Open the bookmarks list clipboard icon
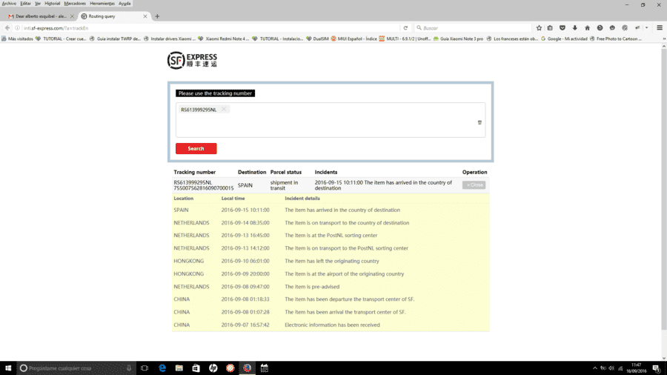This screenshot has width=667, height=375. (x=550, y=27)
